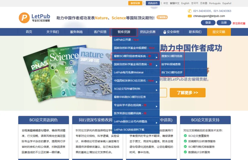Expand arrow of SCI论文写作辅导材料

point(157,90)
